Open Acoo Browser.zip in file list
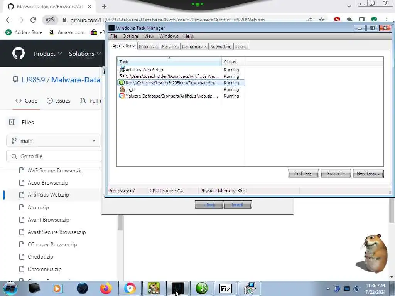 coord(48,183)
